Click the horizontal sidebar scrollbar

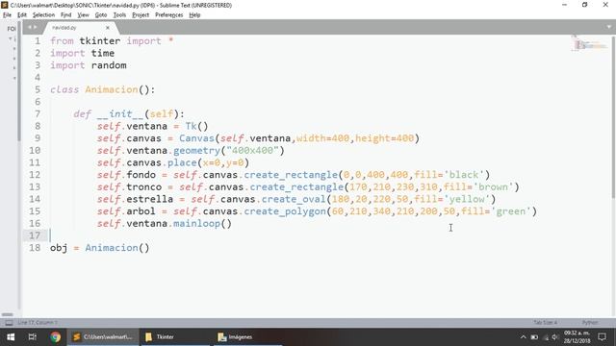coord(7,314)
